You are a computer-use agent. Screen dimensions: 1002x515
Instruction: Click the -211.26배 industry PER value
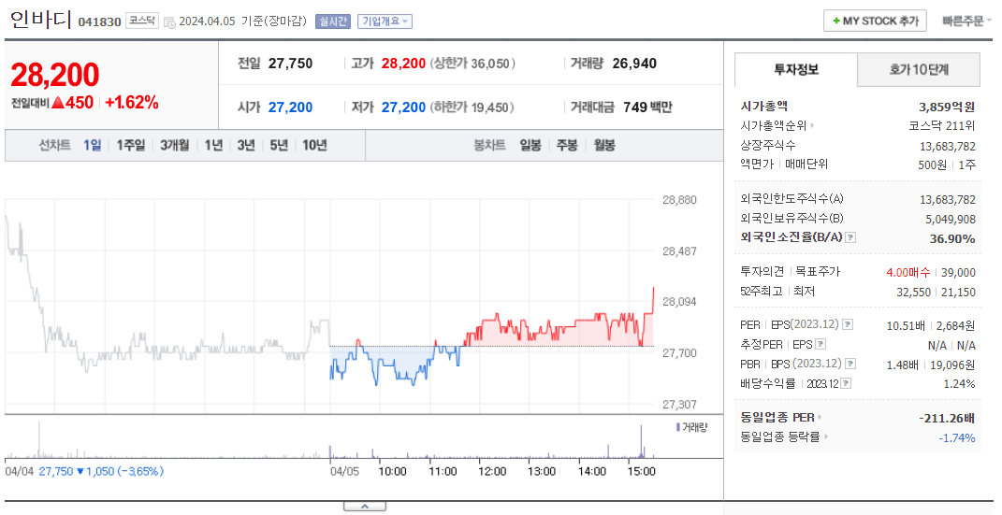pyautogui.click(x=947, y=418)
